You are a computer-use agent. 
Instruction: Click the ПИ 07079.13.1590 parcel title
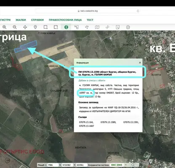click(x=107, y=73)
